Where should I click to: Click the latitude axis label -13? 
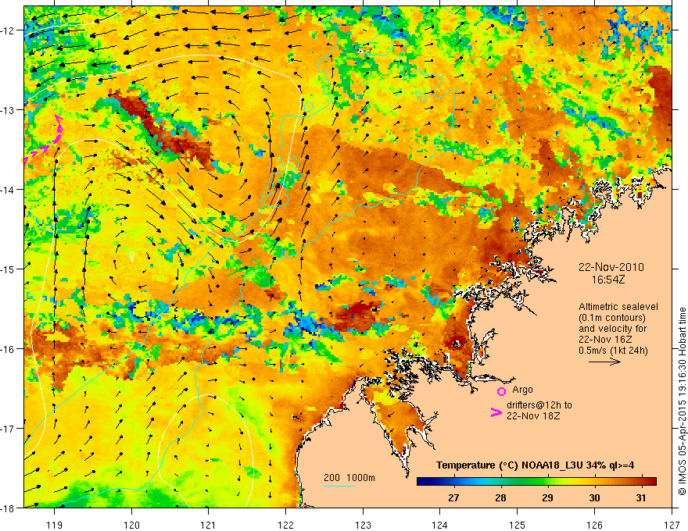[x=9, y=110]
